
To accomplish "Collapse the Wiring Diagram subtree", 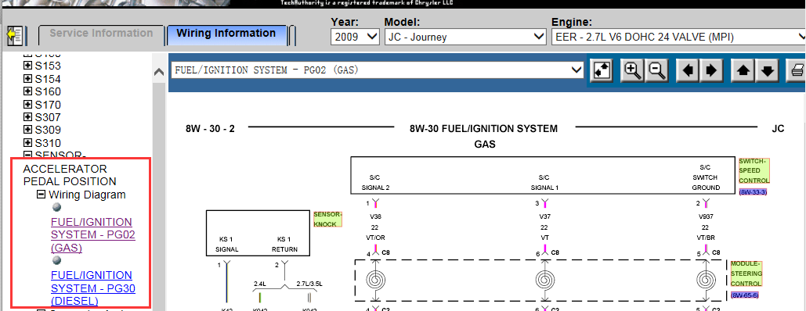I will (x=42, y=195).
